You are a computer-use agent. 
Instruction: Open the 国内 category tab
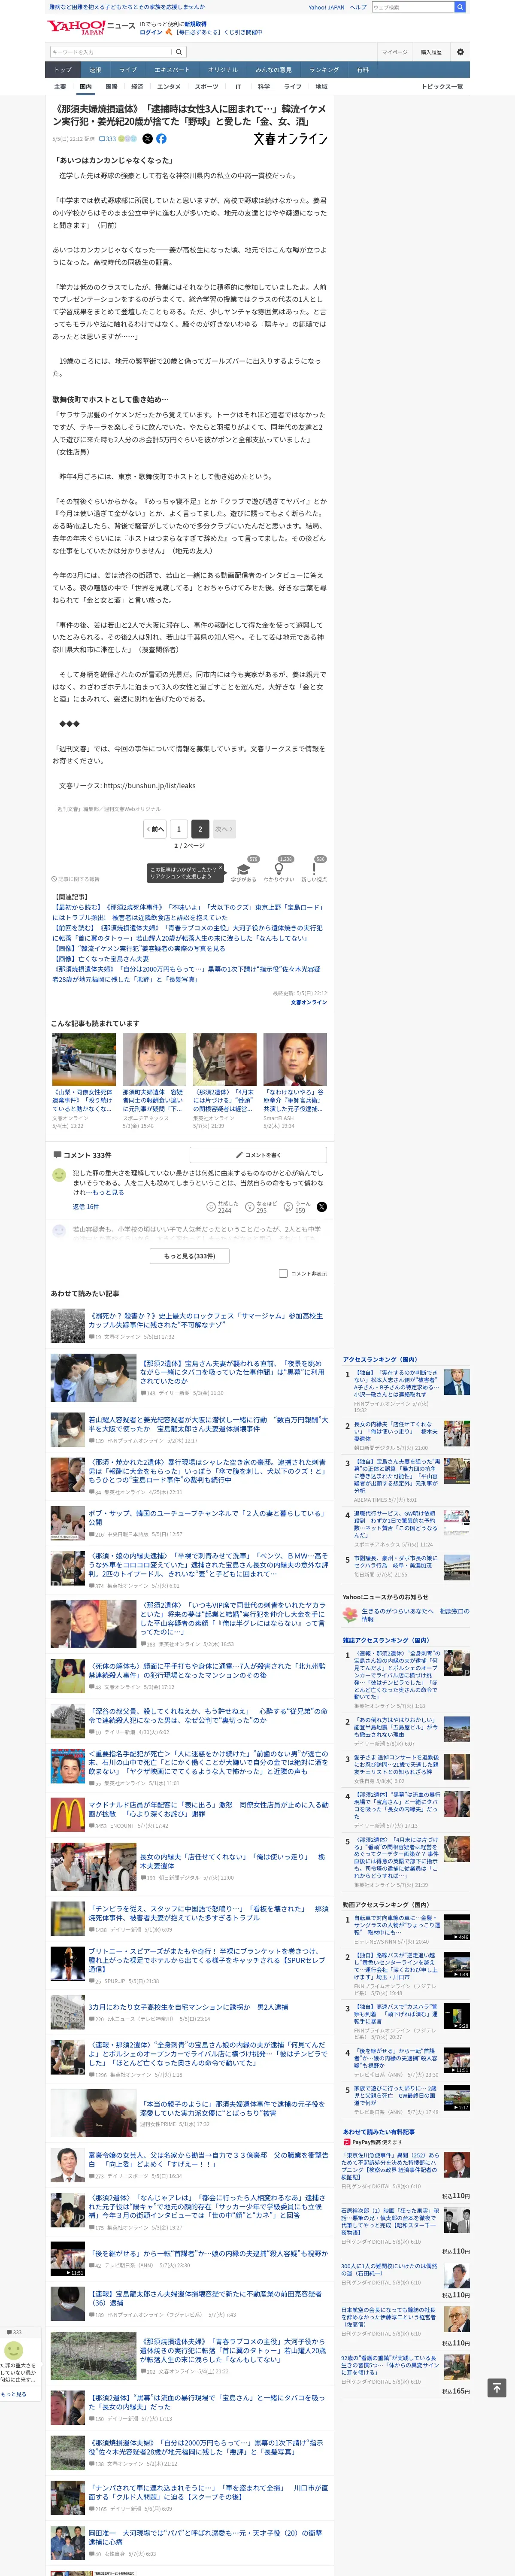(x=85, y=87)
